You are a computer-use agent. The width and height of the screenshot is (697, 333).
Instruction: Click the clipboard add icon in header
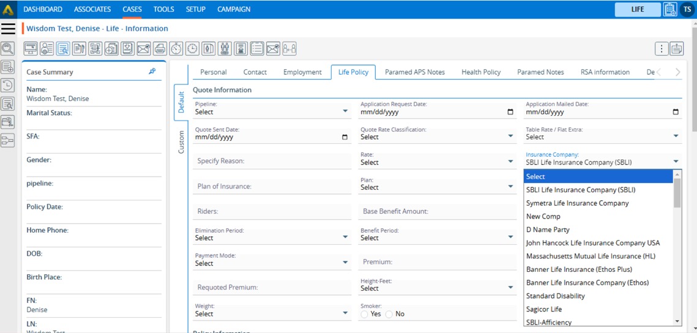[x=669, y=9]
